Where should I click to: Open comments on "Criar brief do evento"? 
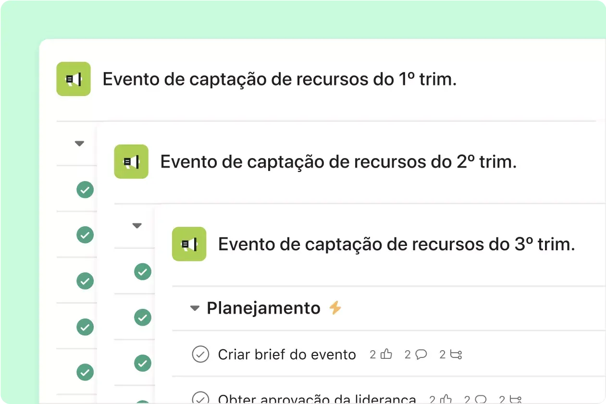(421, 355)
